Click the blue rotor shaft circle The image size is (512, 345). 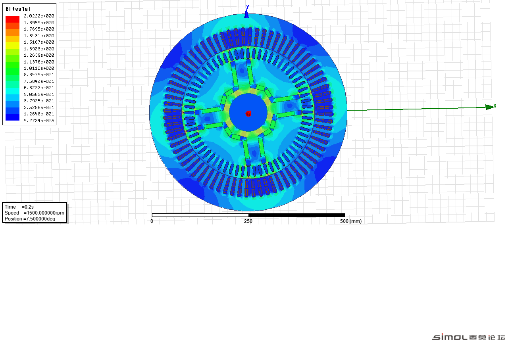coord(248,113)
